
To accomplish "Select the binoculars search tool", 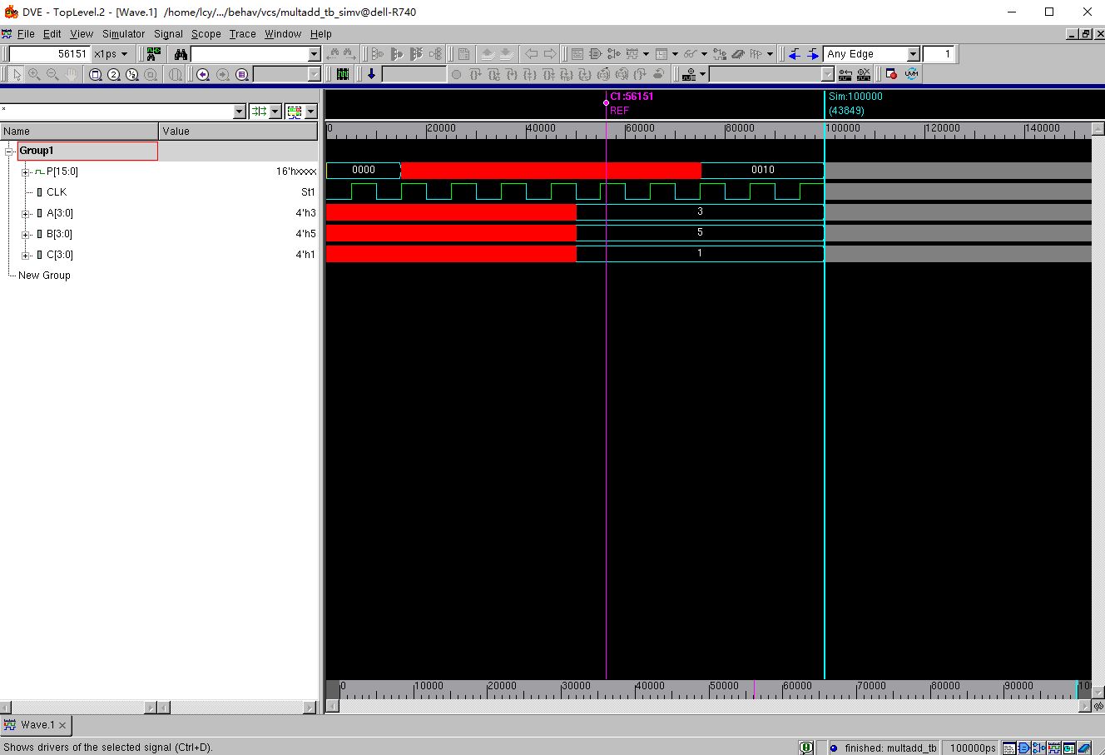I will [x=181, y=53].
